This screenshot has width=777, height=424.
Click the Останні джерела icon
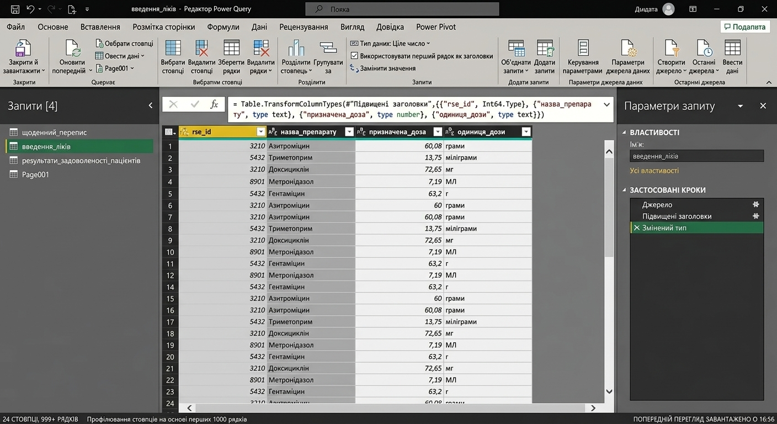point(704,48)
